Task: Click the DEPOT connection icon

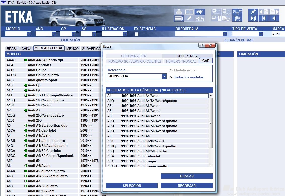Action: [x=227, y=12]
